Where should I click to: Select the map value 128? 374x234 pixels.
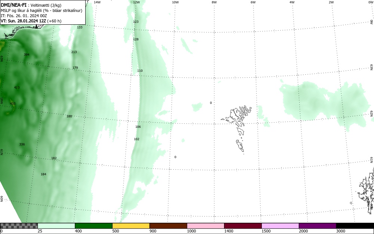point(136,39)
